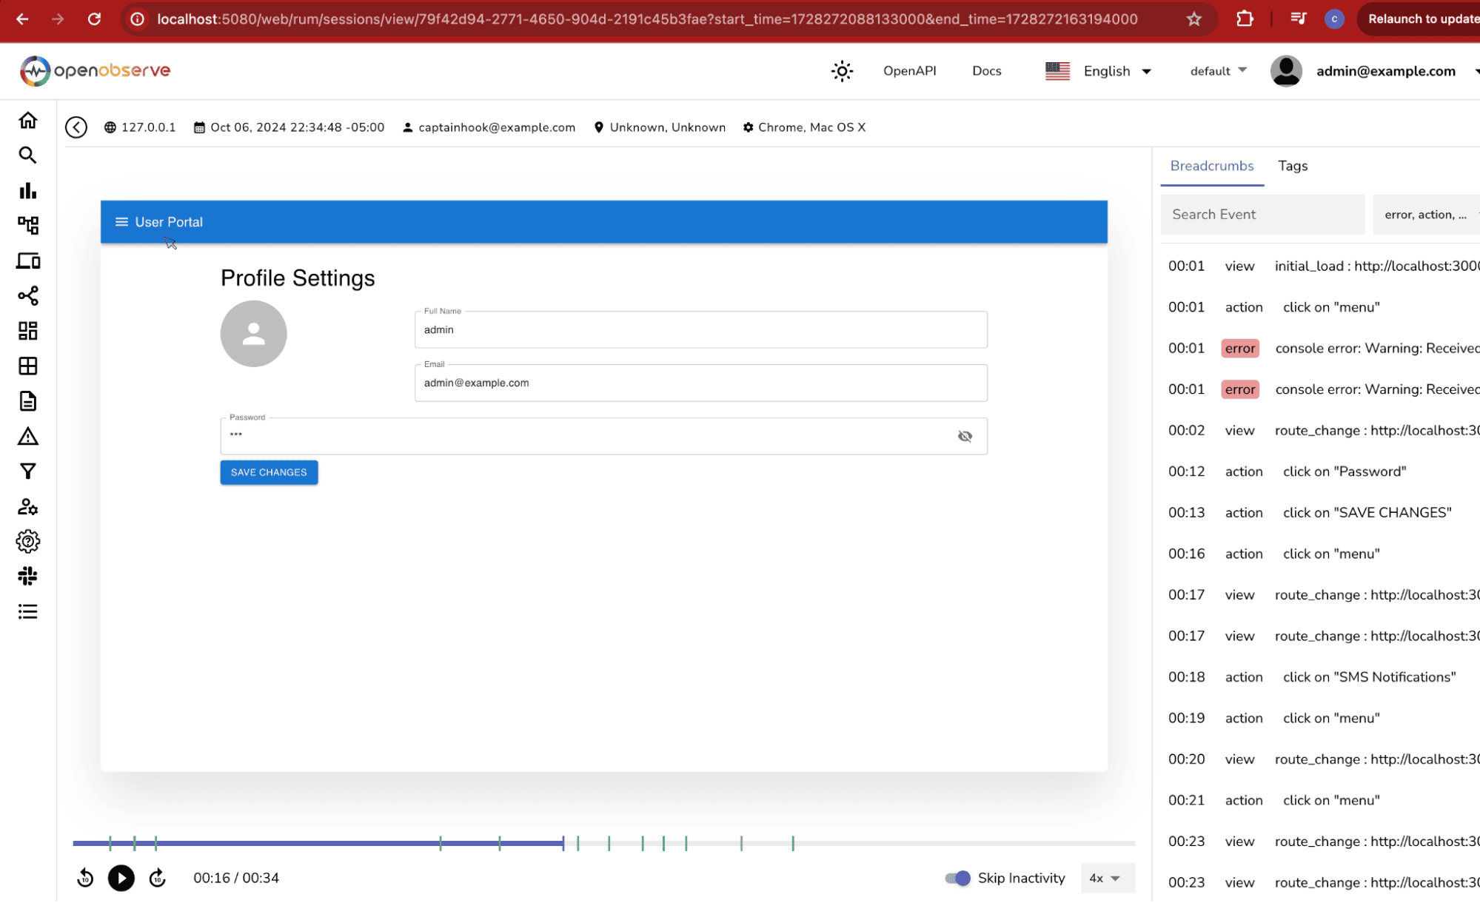Screen dimensions: 1480x903
Task: Open the IAM user-settings icon
Action: point(27,506)
